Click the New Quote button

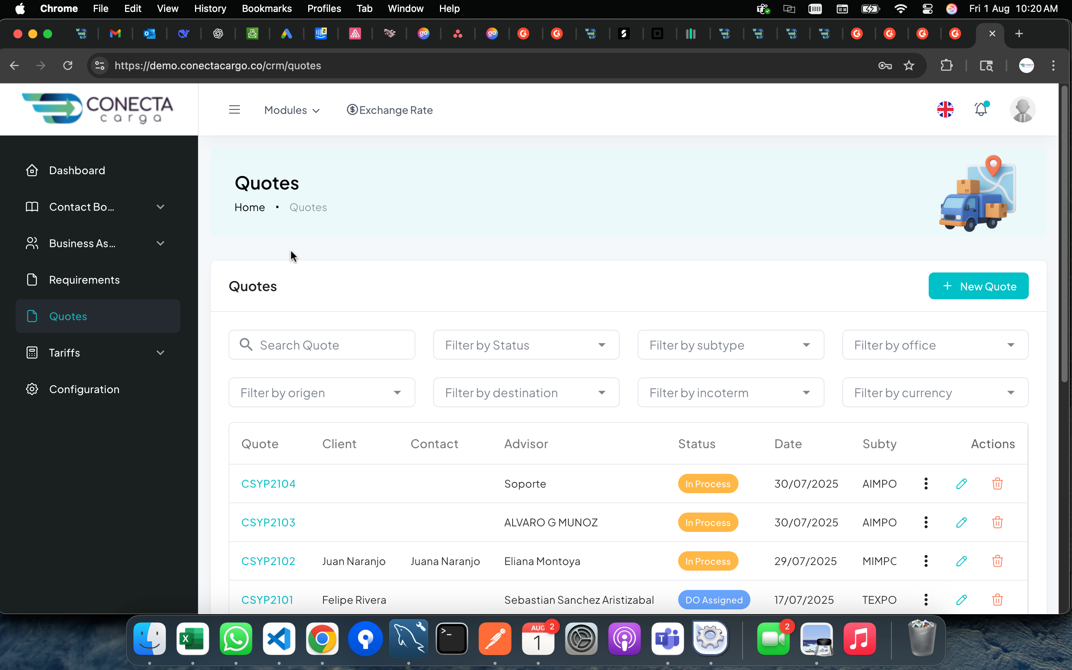click(978, 286)
